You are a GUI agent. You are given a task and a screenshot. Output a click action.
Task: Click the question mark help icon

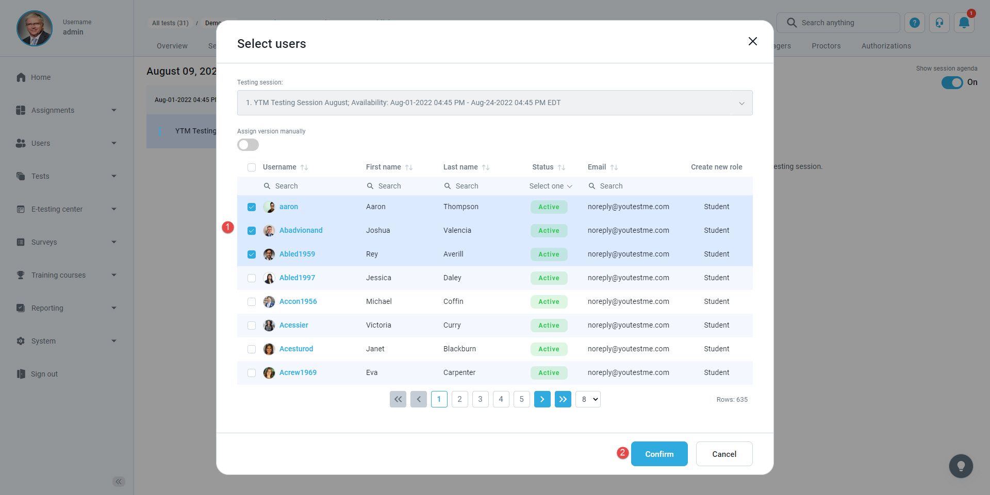(914, 23)
